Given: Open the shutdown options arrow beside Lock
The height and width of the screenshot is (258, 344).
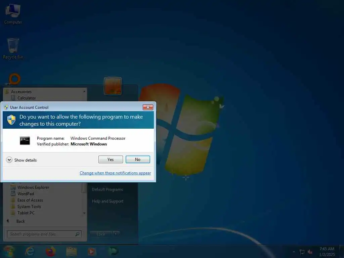Looking at the screenshot, I should pyautogui.click(x=116, y=234).
